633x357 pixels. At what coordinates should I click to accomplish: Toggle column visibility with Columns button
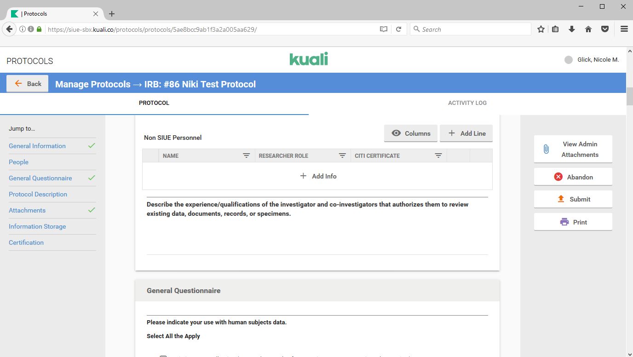point(411,133)
